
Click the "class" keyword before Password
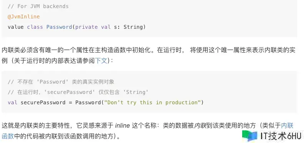click(35, 27)
